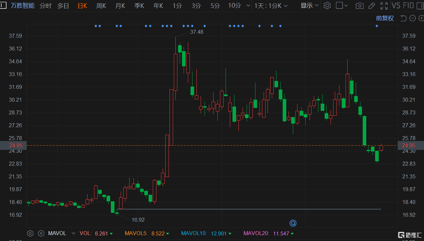Select the 年K yearly tab
Viewport: 424px width, 241px height.
158,6
